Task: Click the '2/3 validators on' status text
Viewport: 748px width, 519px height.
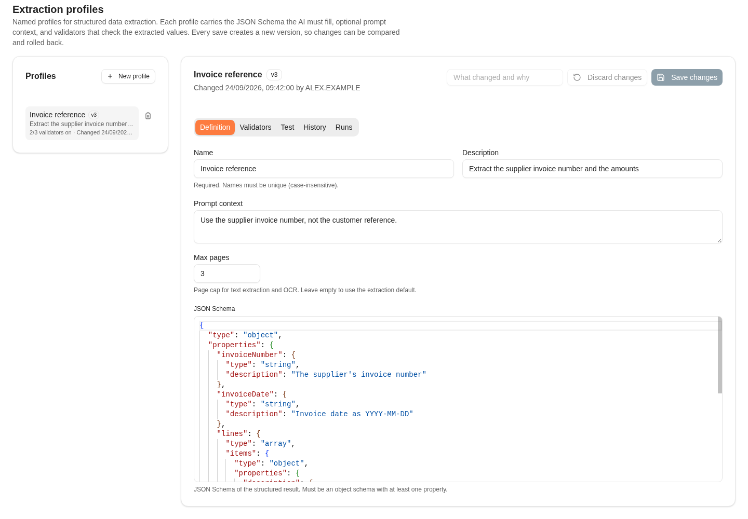Action: [50, 132]
